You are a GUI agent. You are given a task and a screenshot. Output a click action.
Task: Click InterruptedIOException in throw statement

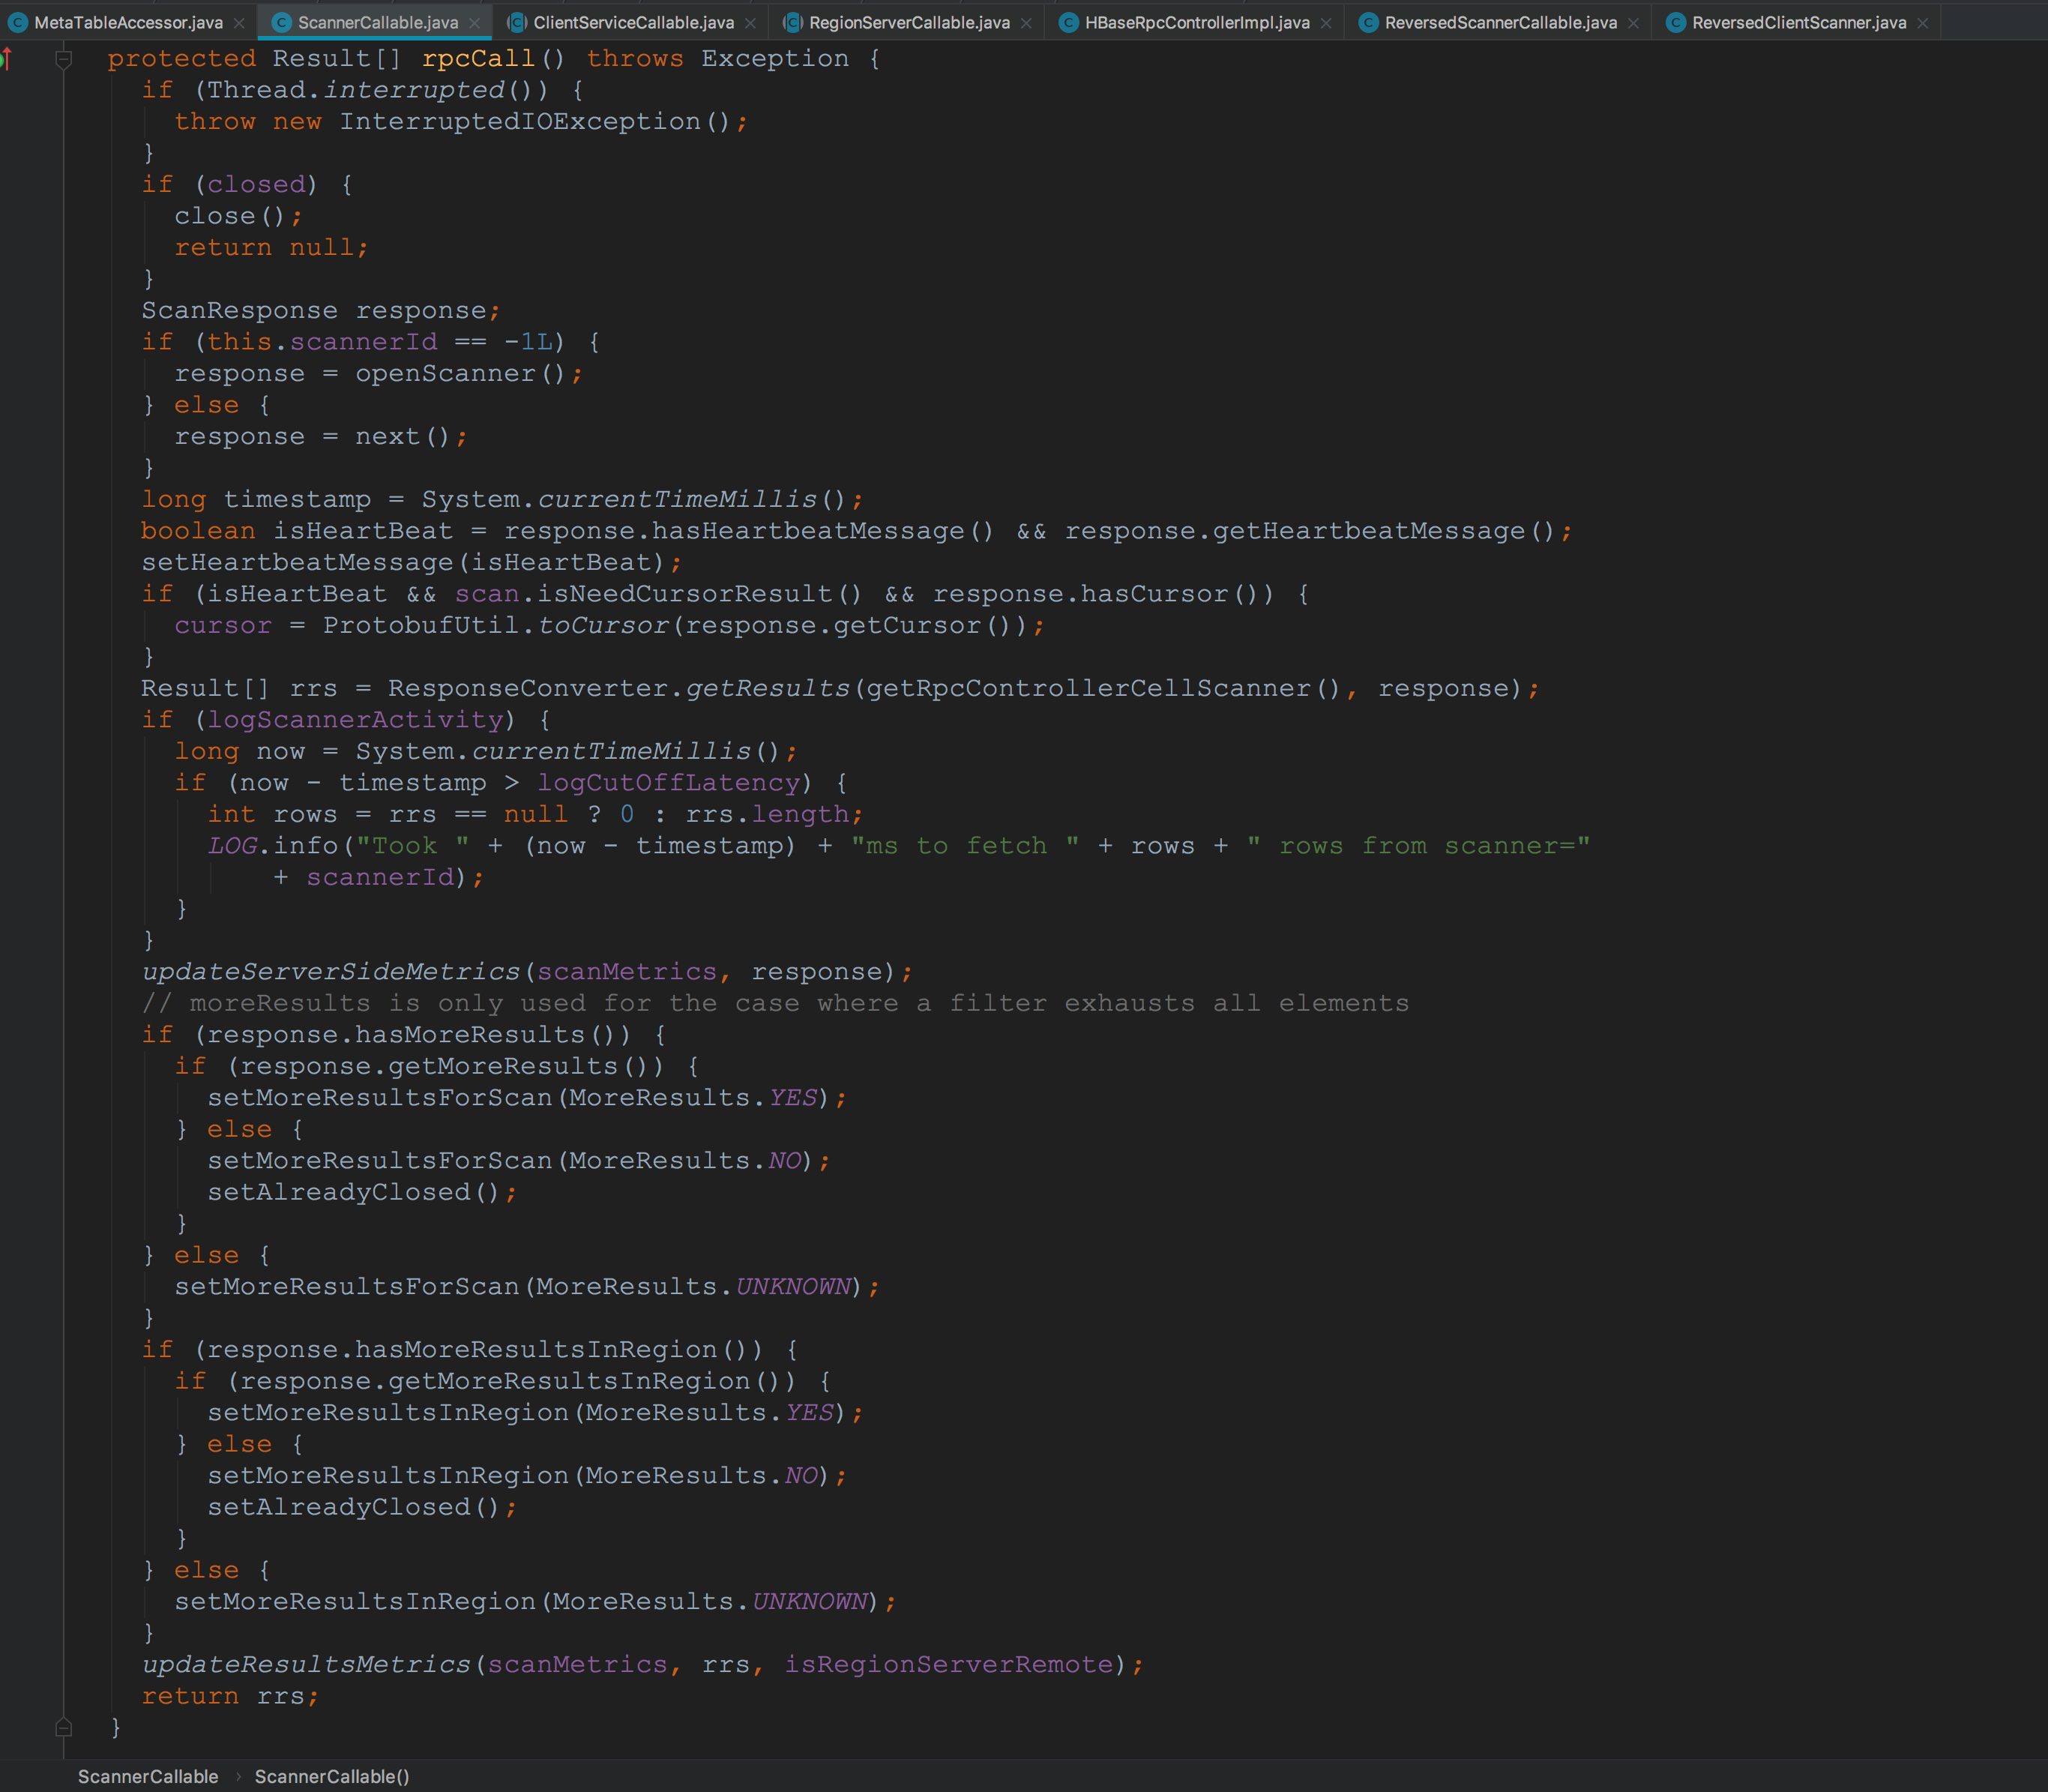click(519, 122)
